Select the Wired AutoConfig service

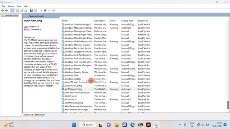pos(106,86)
